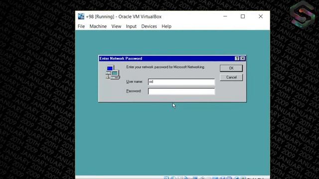Open the Help menu
The width and height of the screenshot is (319, 179).
pyautogui.click(x=166, y=26)
